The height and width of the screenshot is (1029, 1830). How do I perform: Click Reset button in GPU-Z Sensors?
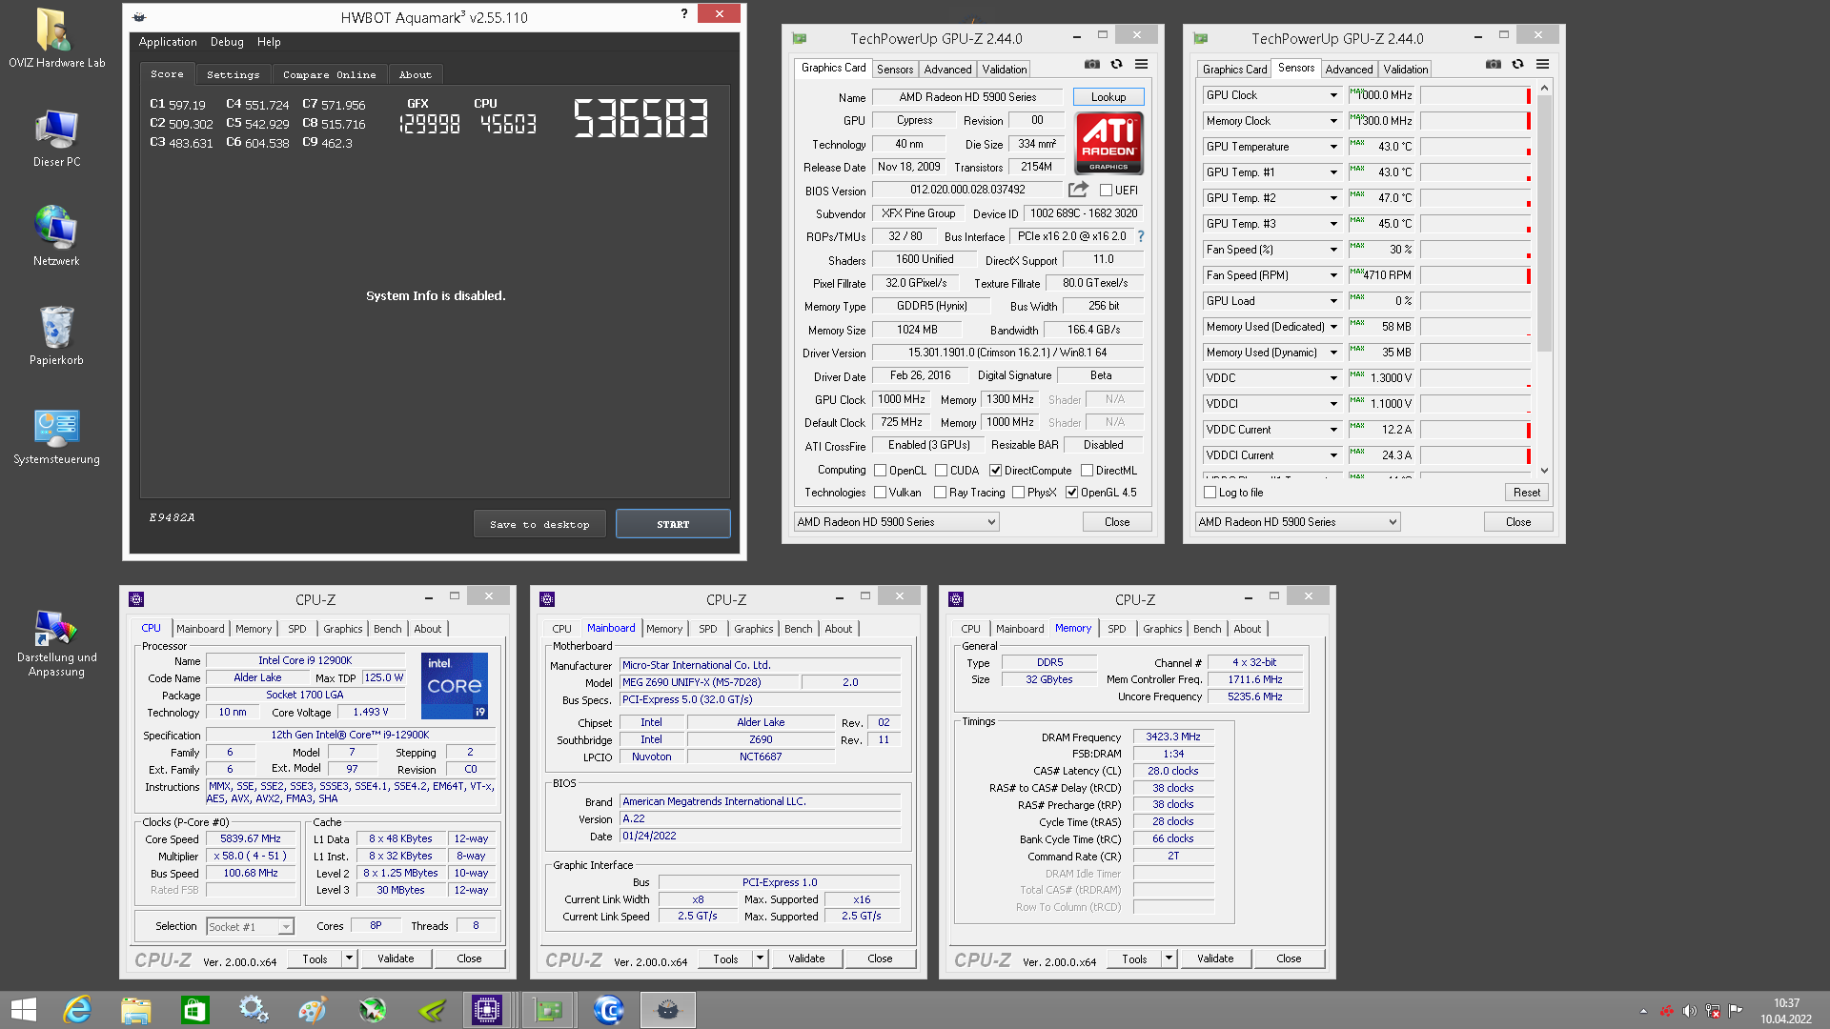click(1526, 493)
